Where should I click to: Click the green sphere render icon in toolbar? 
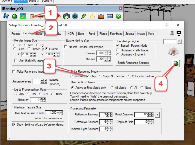coord(14,16)
